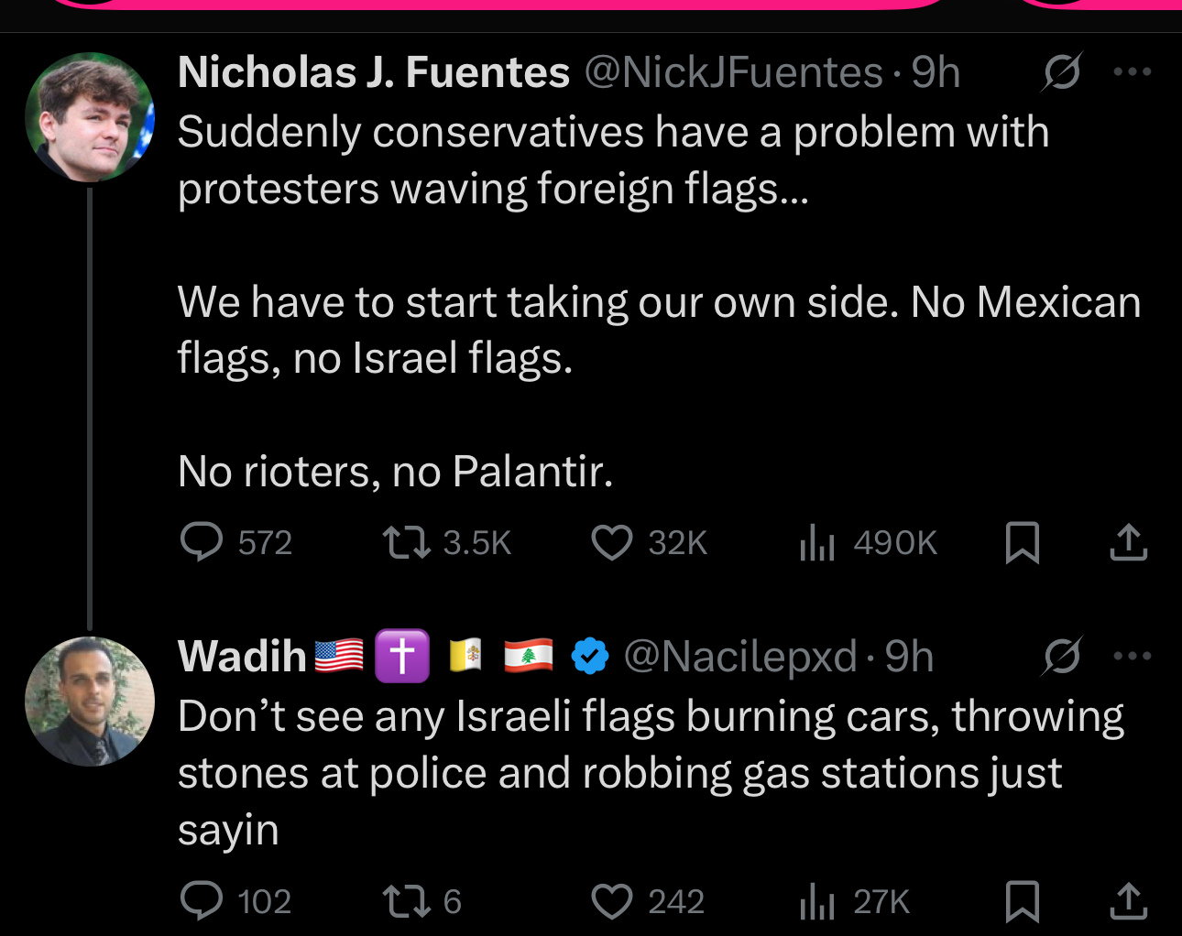Open Grok icon on Fuentes post
This screenshot has width=1182, height=936.
tap(1061, 71)
